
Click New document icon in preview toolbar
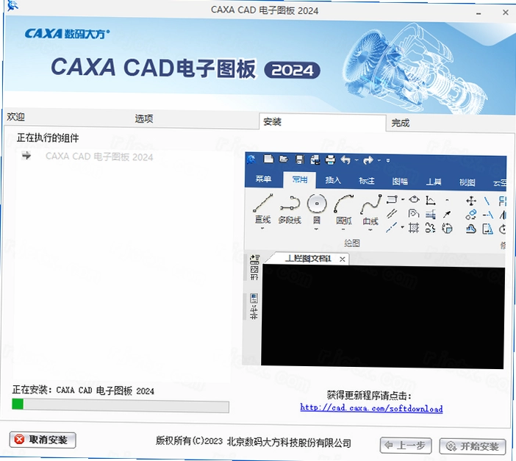tap(268, 160)
